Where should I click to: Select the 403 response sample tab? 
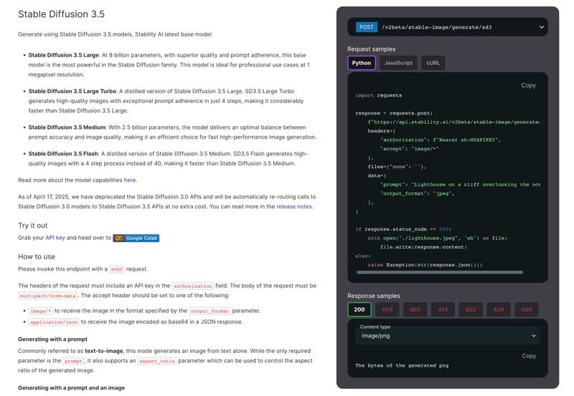tap(415, 309)
